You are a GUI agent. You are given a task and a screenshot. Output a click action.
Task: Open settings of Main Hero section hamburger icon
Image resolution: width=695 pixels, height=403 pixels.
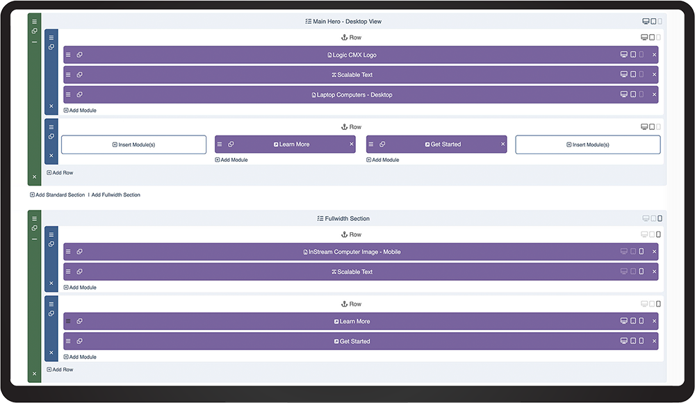pyautogui.click(x=35, y=22)
